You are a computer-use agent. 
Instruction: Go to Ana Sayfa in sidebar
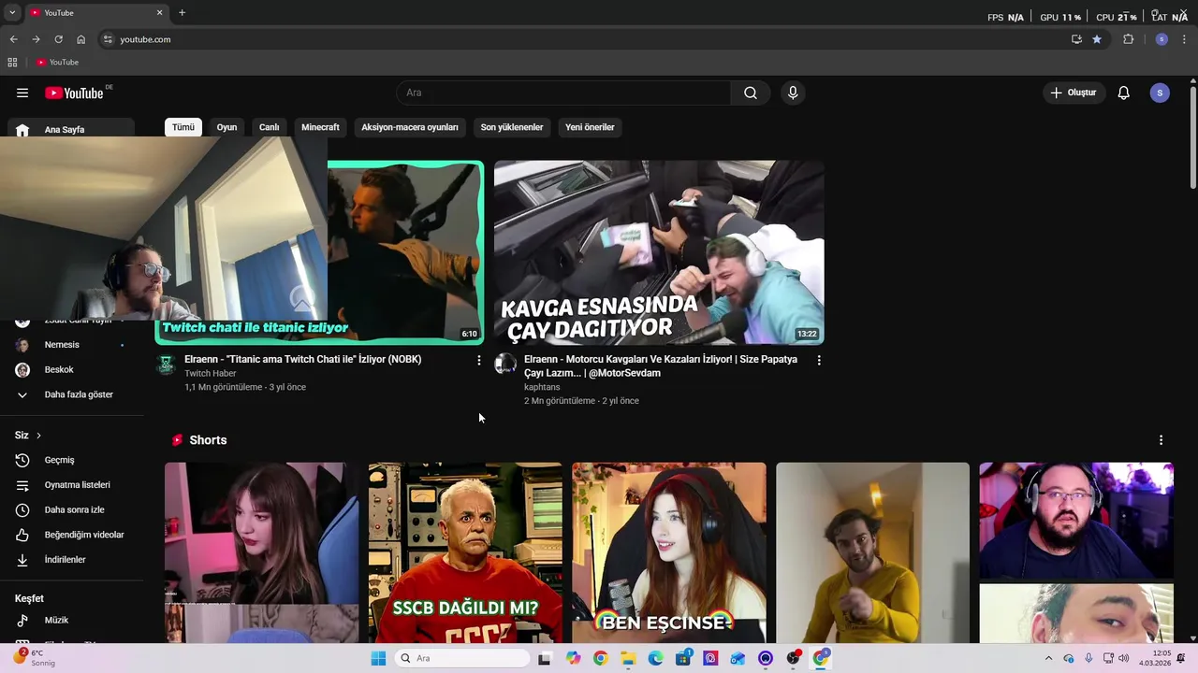click(x=71, y=129)
